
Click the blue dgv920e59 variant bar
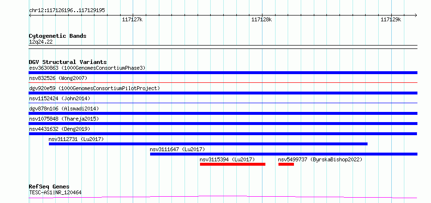tap(223, 93)
